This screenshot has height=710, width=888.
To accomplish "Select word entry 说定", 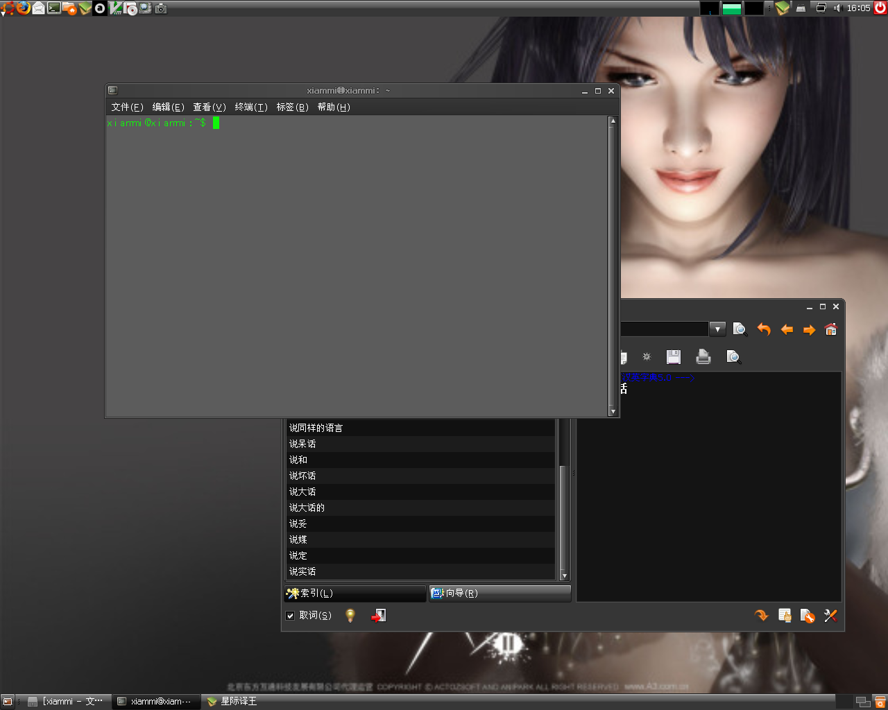I will click(x=420, y=555).
